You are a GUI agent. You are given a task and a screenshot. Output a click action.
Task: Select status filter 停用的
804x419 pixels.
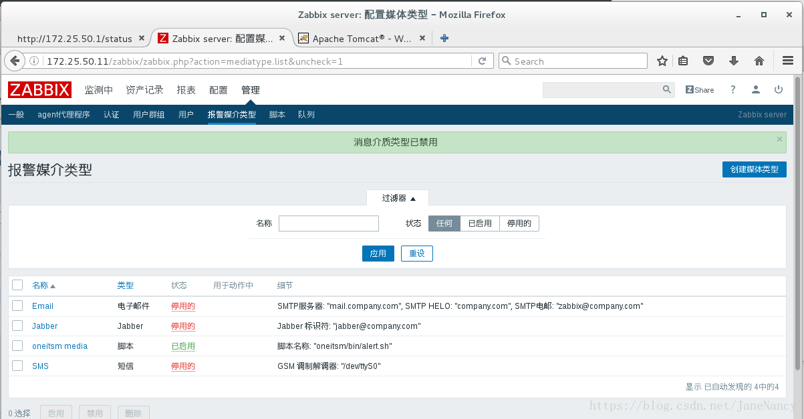tap(519, 224)
